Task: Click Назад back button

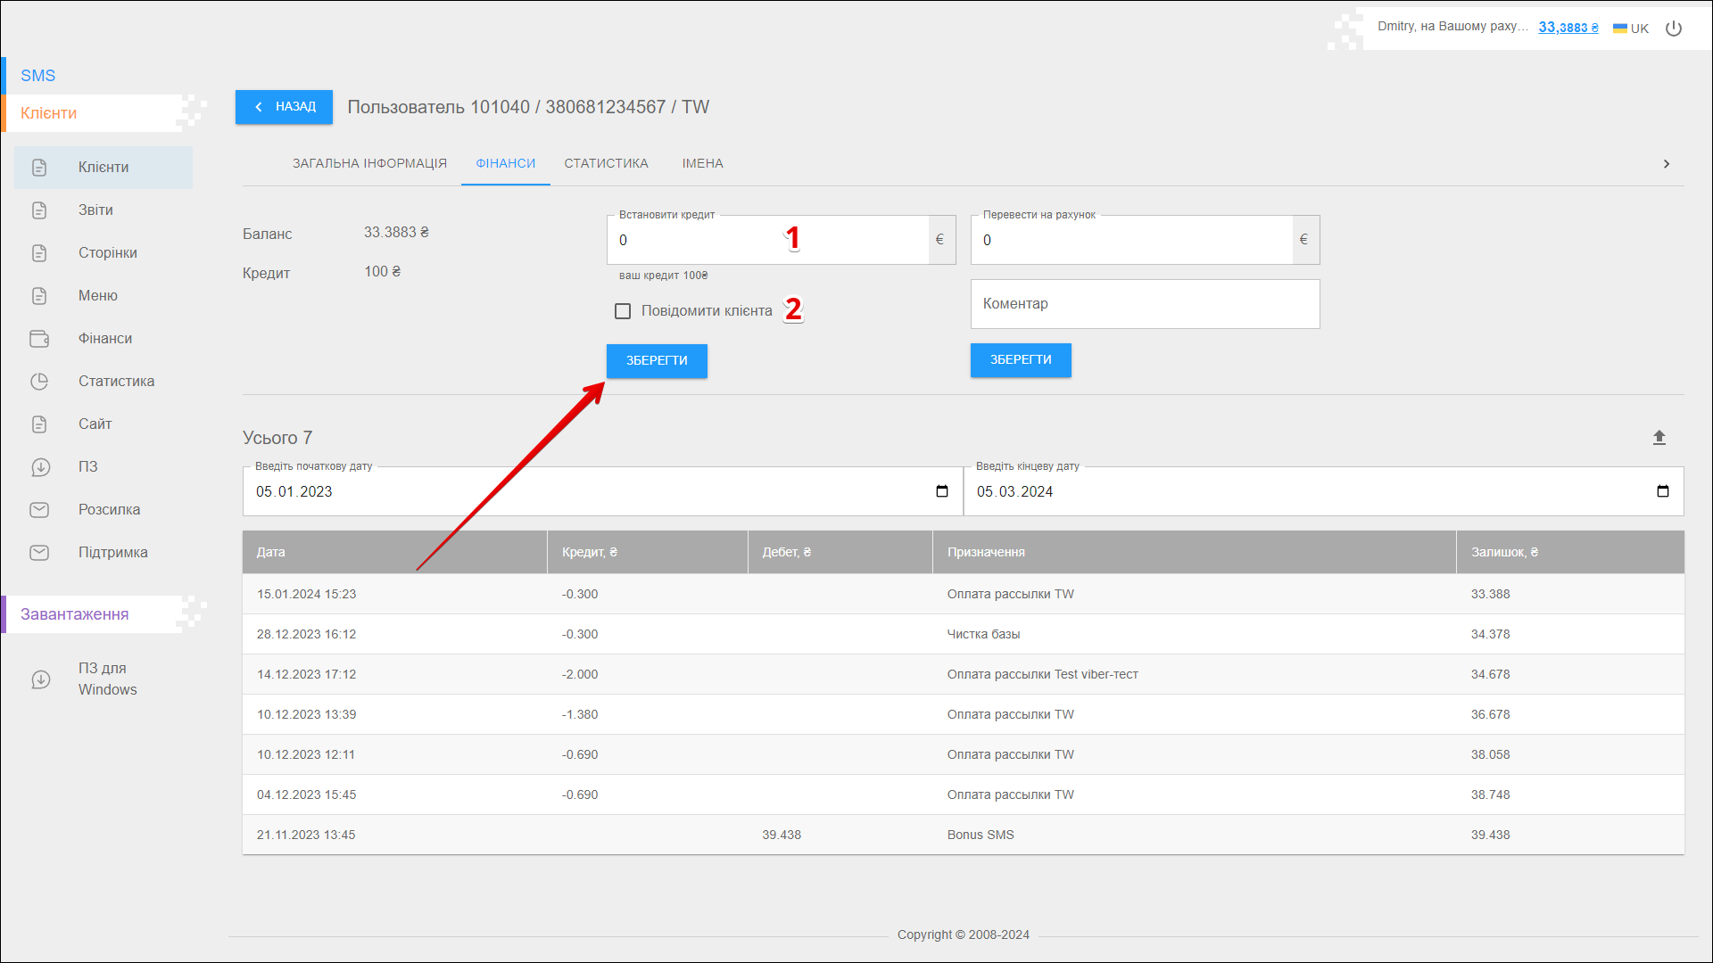Action: tap(284, 107)
